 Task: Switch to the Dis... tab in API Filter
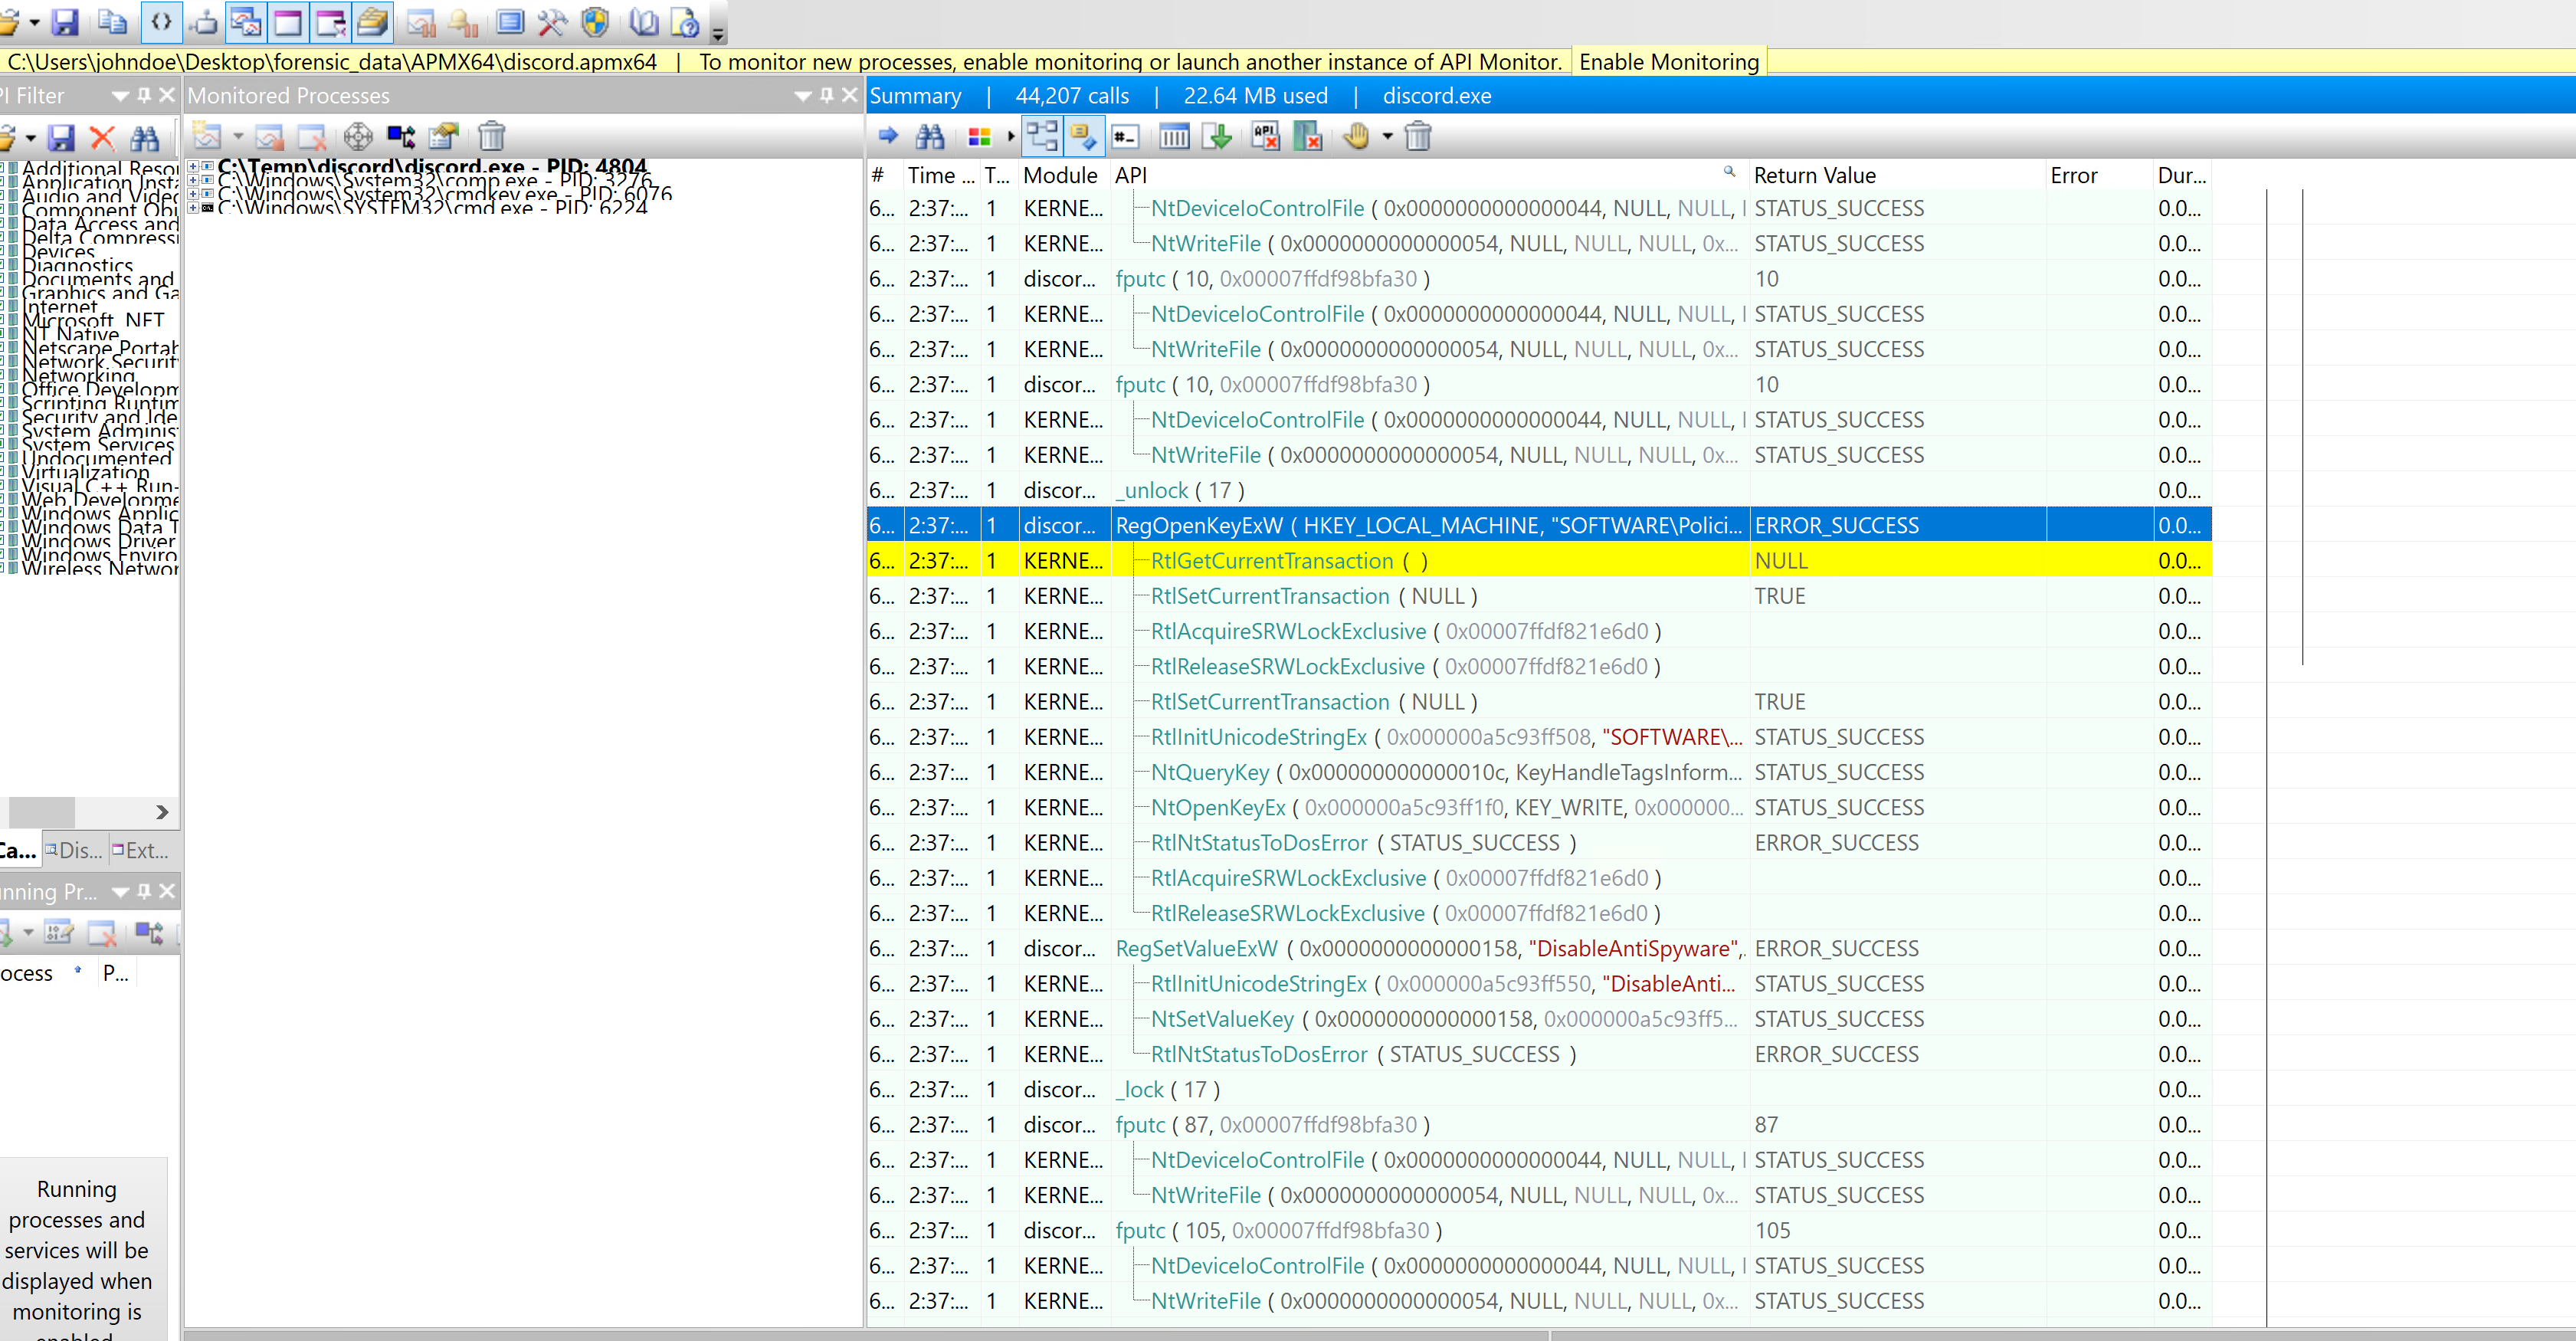(x=74, y=850)
